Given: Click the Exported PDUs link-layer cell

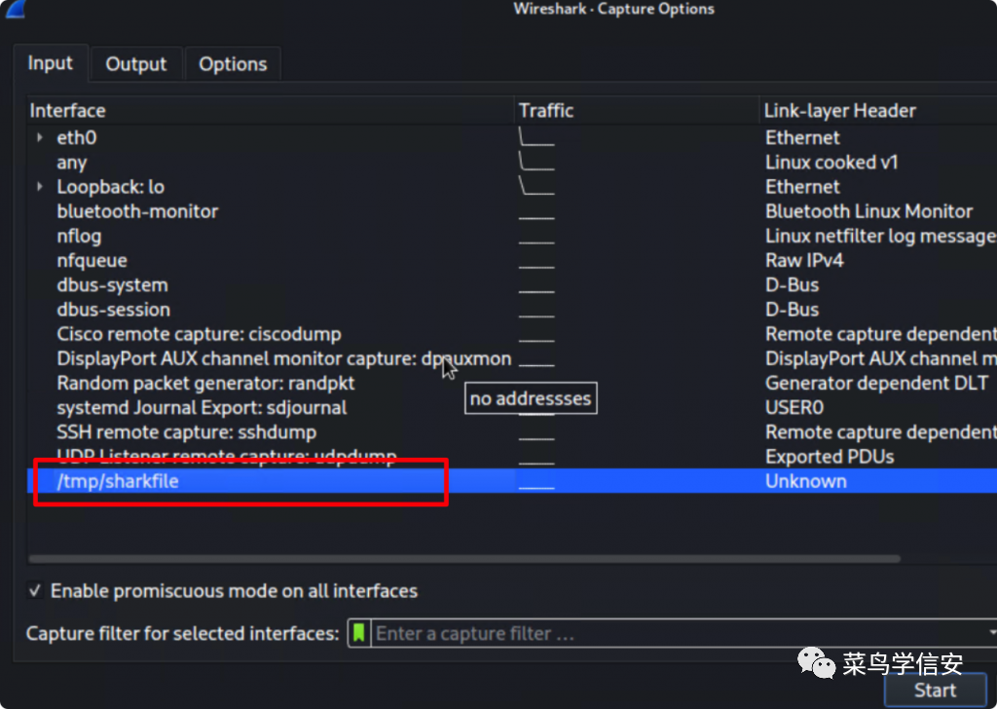Looking at the screenshot, I should 830,457.
